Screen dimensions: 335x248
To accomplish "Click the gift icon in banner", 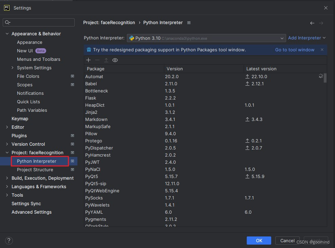I will click(89, 50).
